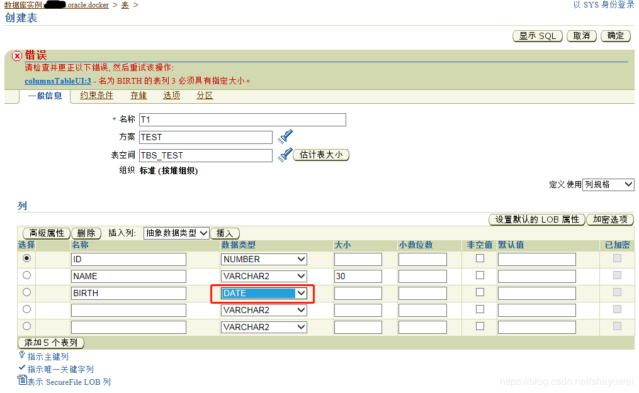Click the 取消 button

point(582,36)
